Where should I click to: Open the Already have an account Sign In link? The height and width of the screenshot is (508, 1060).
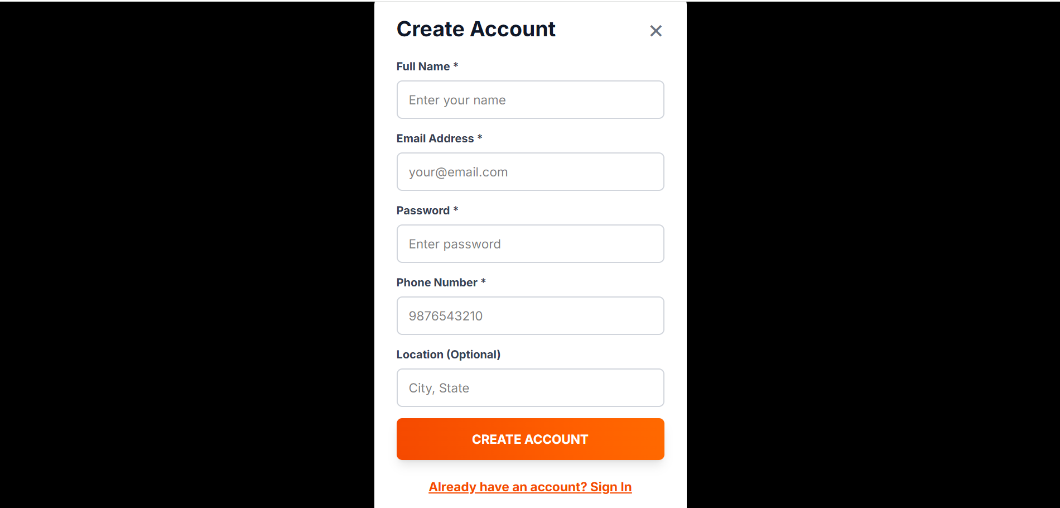coord(530,487)
